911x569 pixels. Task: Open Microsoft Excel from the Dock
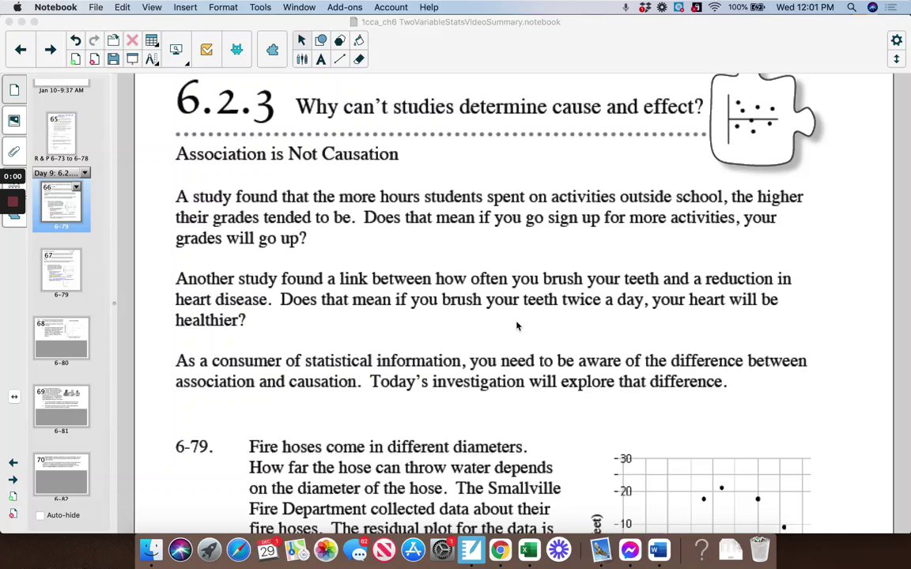tap(529, 549)
